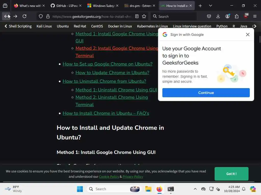Toggle reader view for this page
This screenshot has width=261, height=195.
137,17
